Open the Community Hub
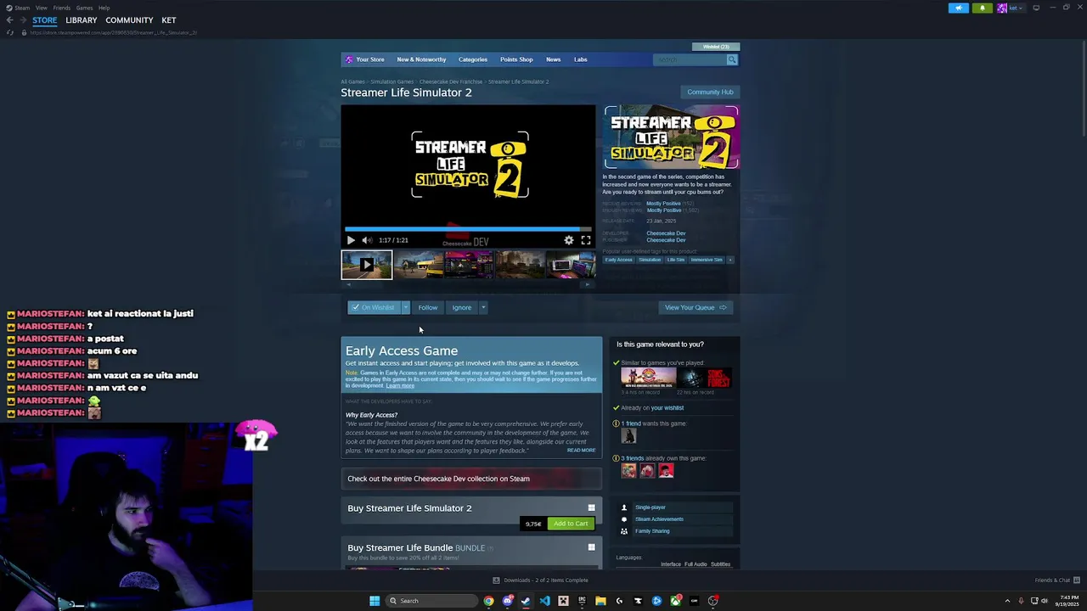This screenshot has height=611, width=1087. (x=710, y=92)
